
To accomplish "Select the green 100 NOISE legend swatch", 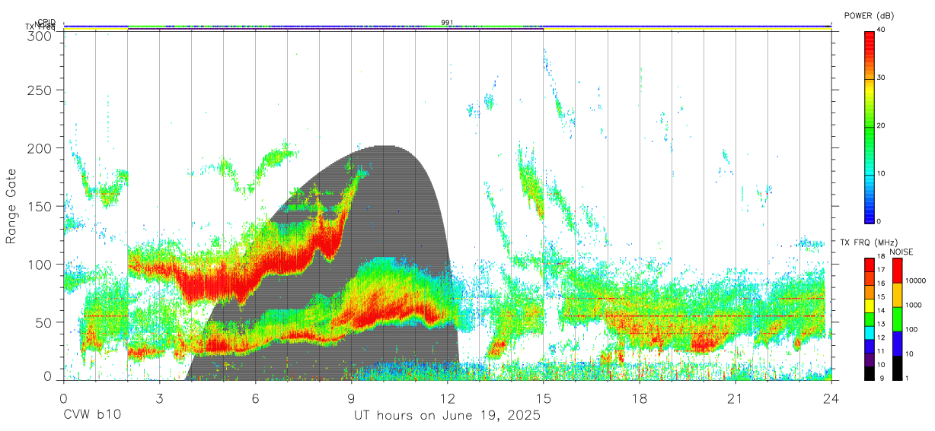I will [898, 319].
